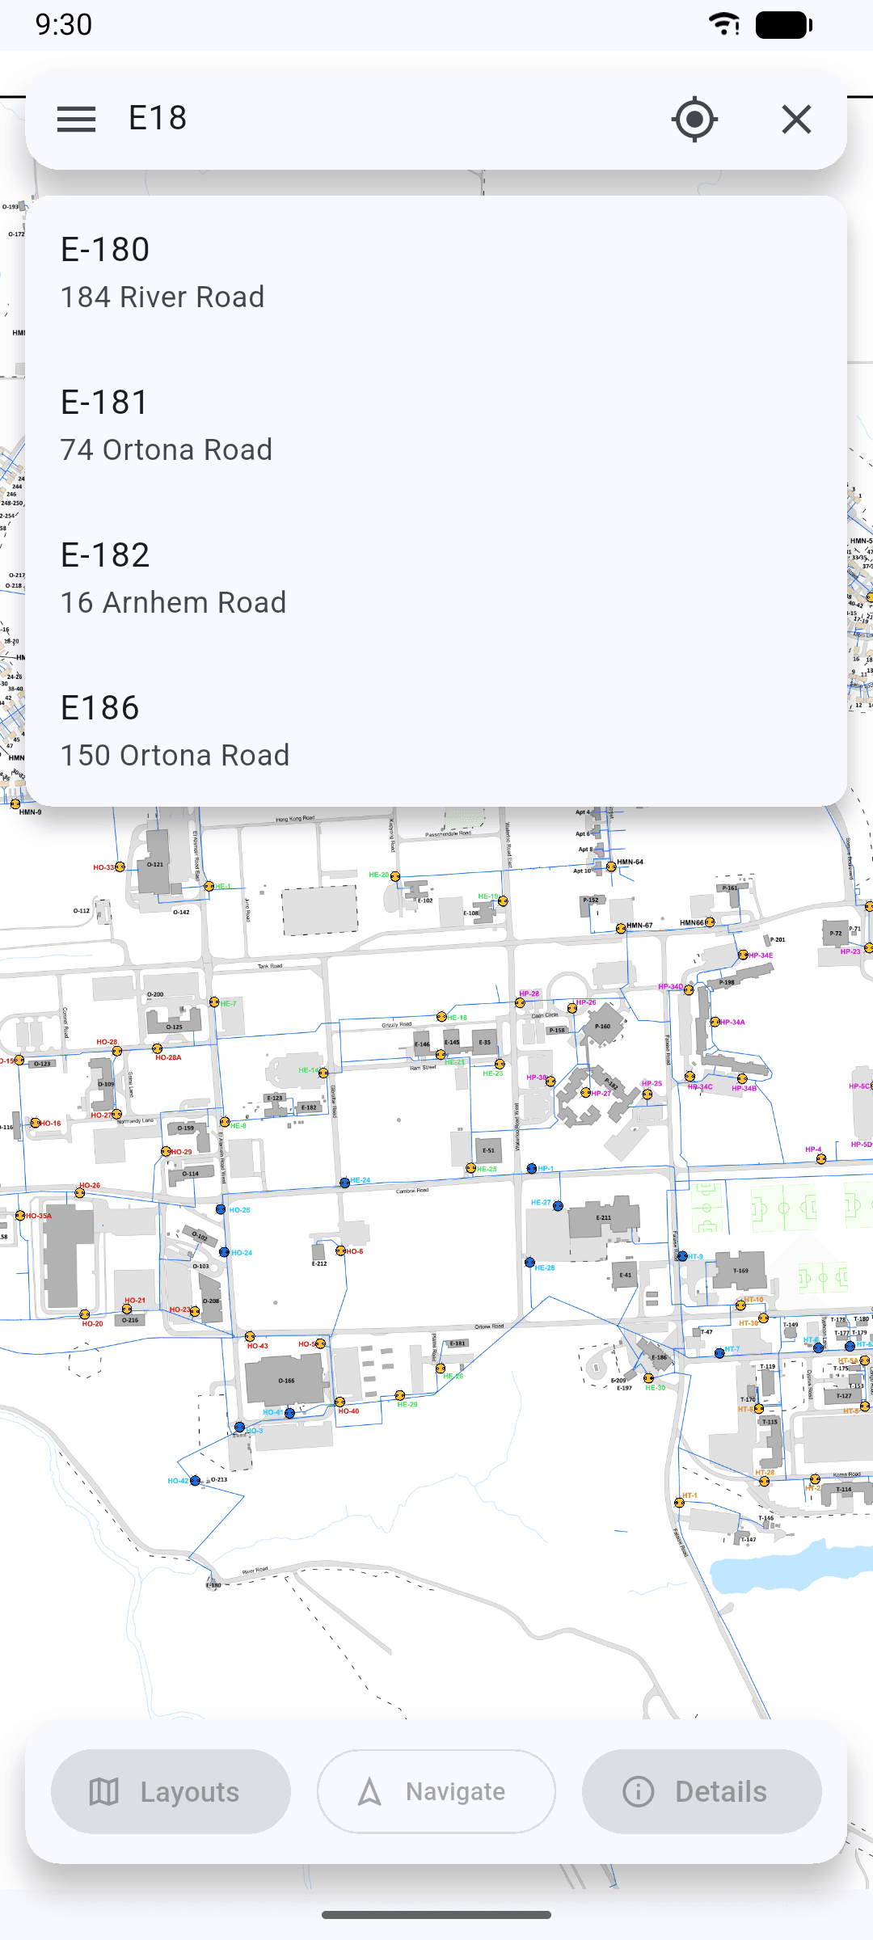This screenshot has height=1940, width=873.
Task: Tap the HO-33 hydrant marker
Action: tap(120, 867)
